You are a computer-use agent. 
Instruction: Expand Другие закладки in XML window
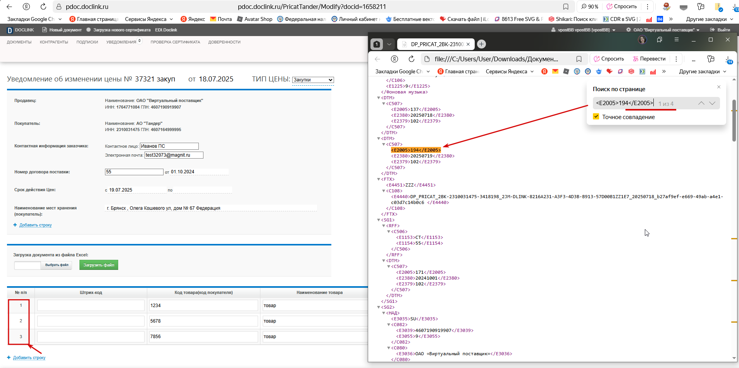coord(703,71)
